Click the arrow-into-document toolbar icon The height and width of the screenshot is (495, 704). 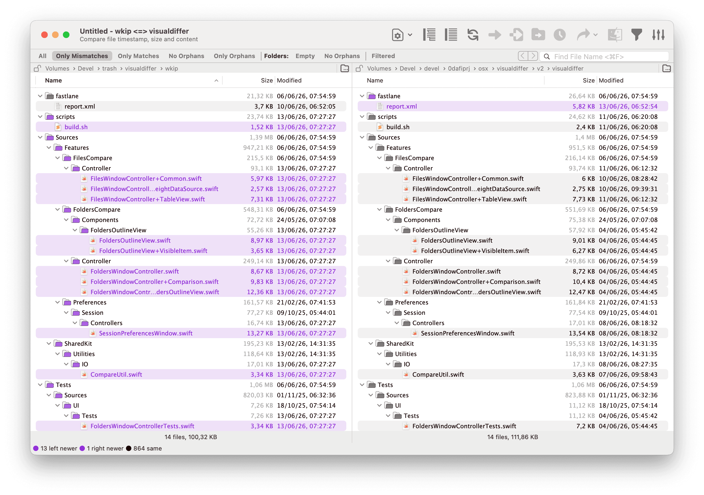[516, 35]
